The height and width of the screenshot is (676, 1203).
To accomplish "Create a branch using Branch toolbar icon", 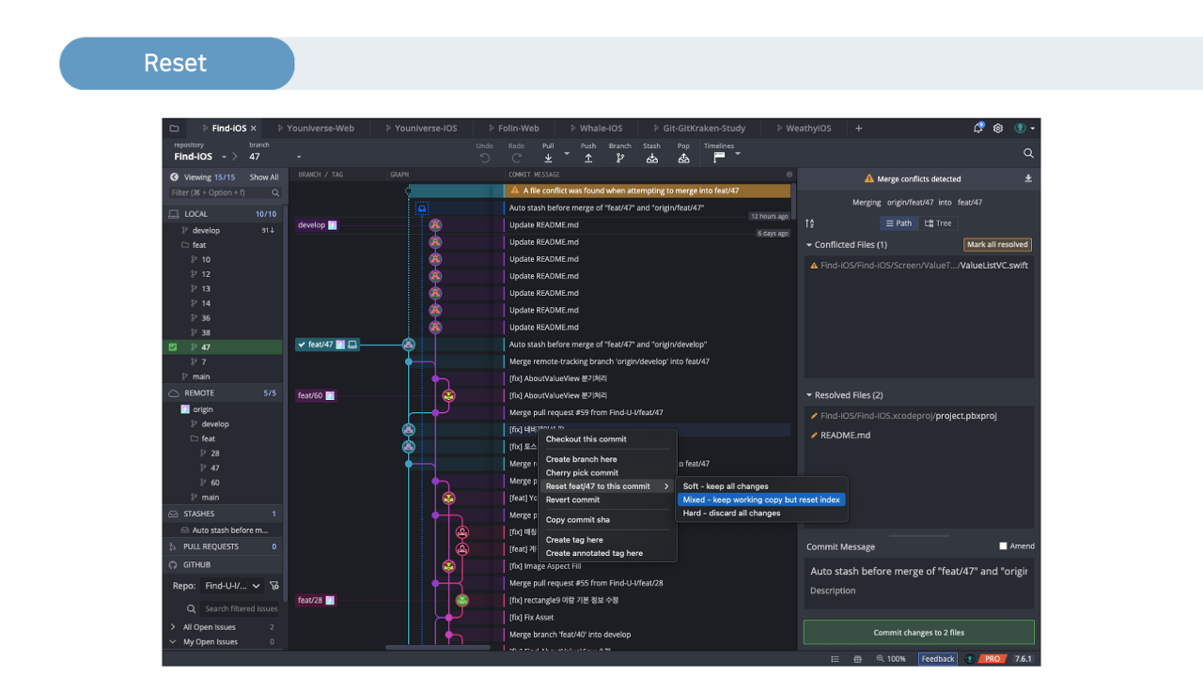I will pos(619,158).
